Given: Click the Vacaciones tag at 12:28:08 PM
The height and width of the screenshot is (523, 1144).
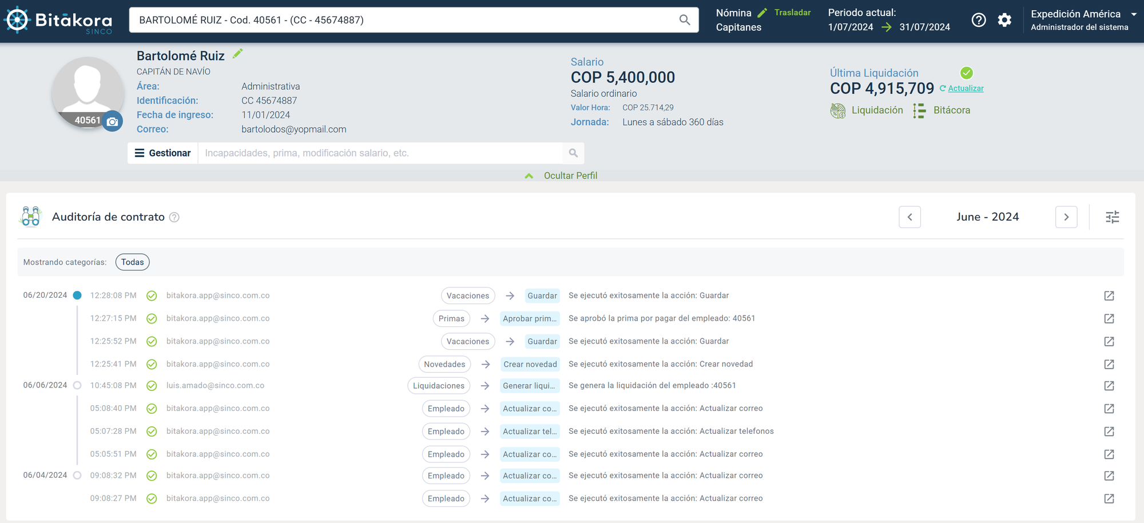Looking at the screenshot, I should point(468,296).
